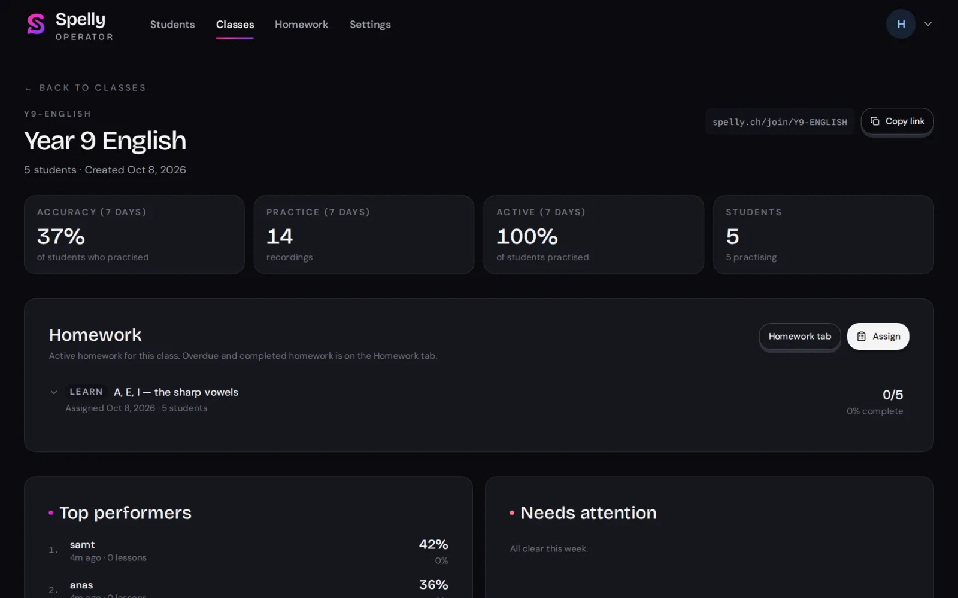This screenshot has height=598, width=958.
Task: Open the Active (7 days) card
Action: coord(594,235)
